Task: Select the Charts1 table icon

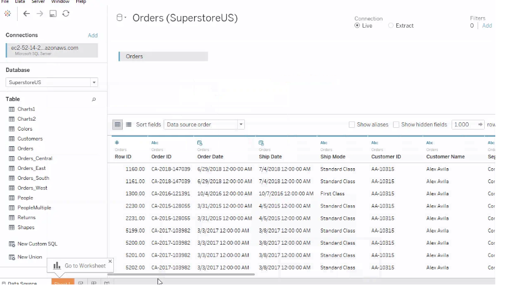Action: [12, 110]
